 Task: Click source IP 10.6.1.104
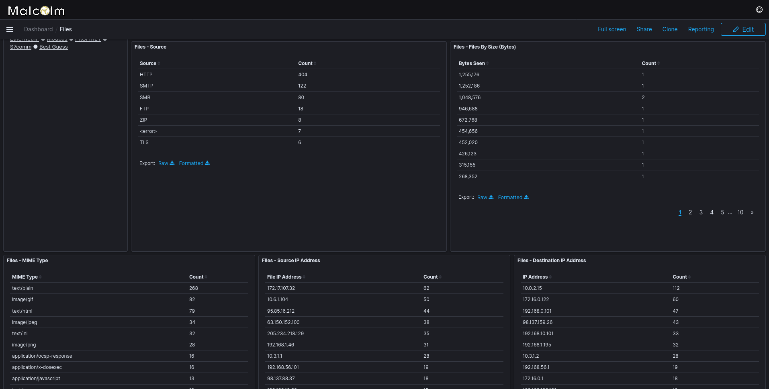pos(278,299)
